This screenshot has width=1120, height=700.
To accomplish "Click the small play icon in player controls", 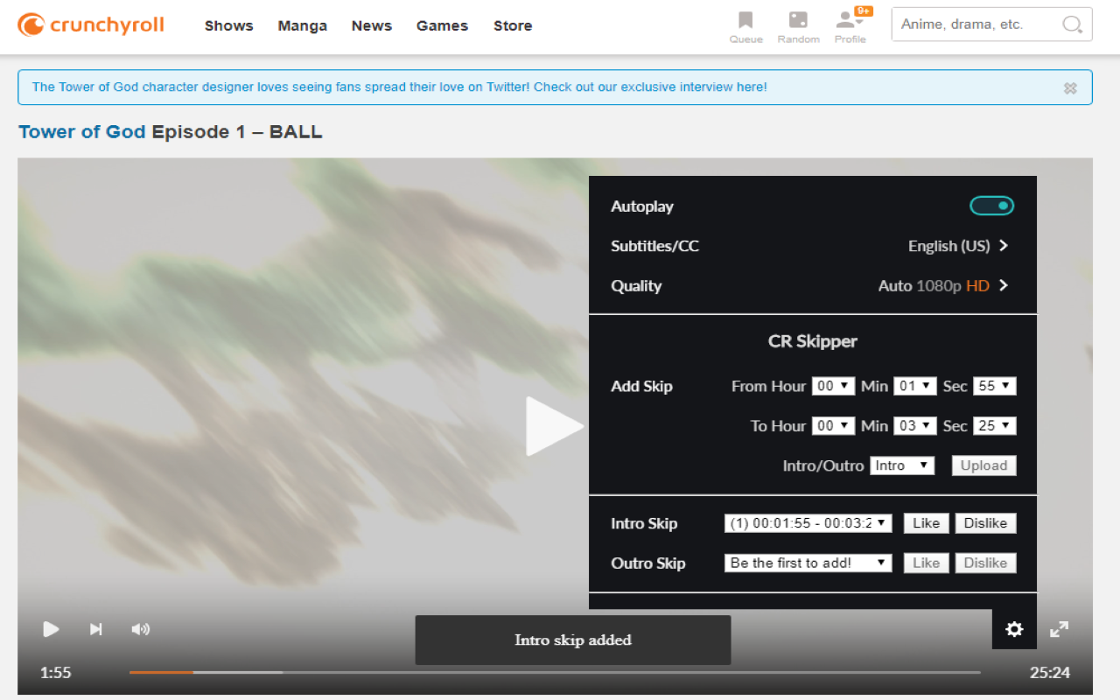I will [52, 628].
